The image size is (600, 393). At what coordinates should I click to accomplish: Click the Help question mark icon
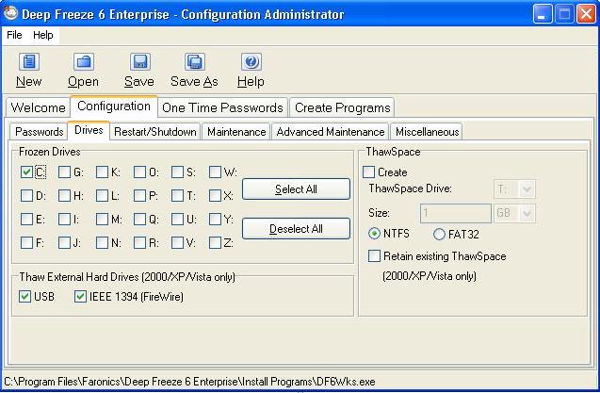click(251, 61)
